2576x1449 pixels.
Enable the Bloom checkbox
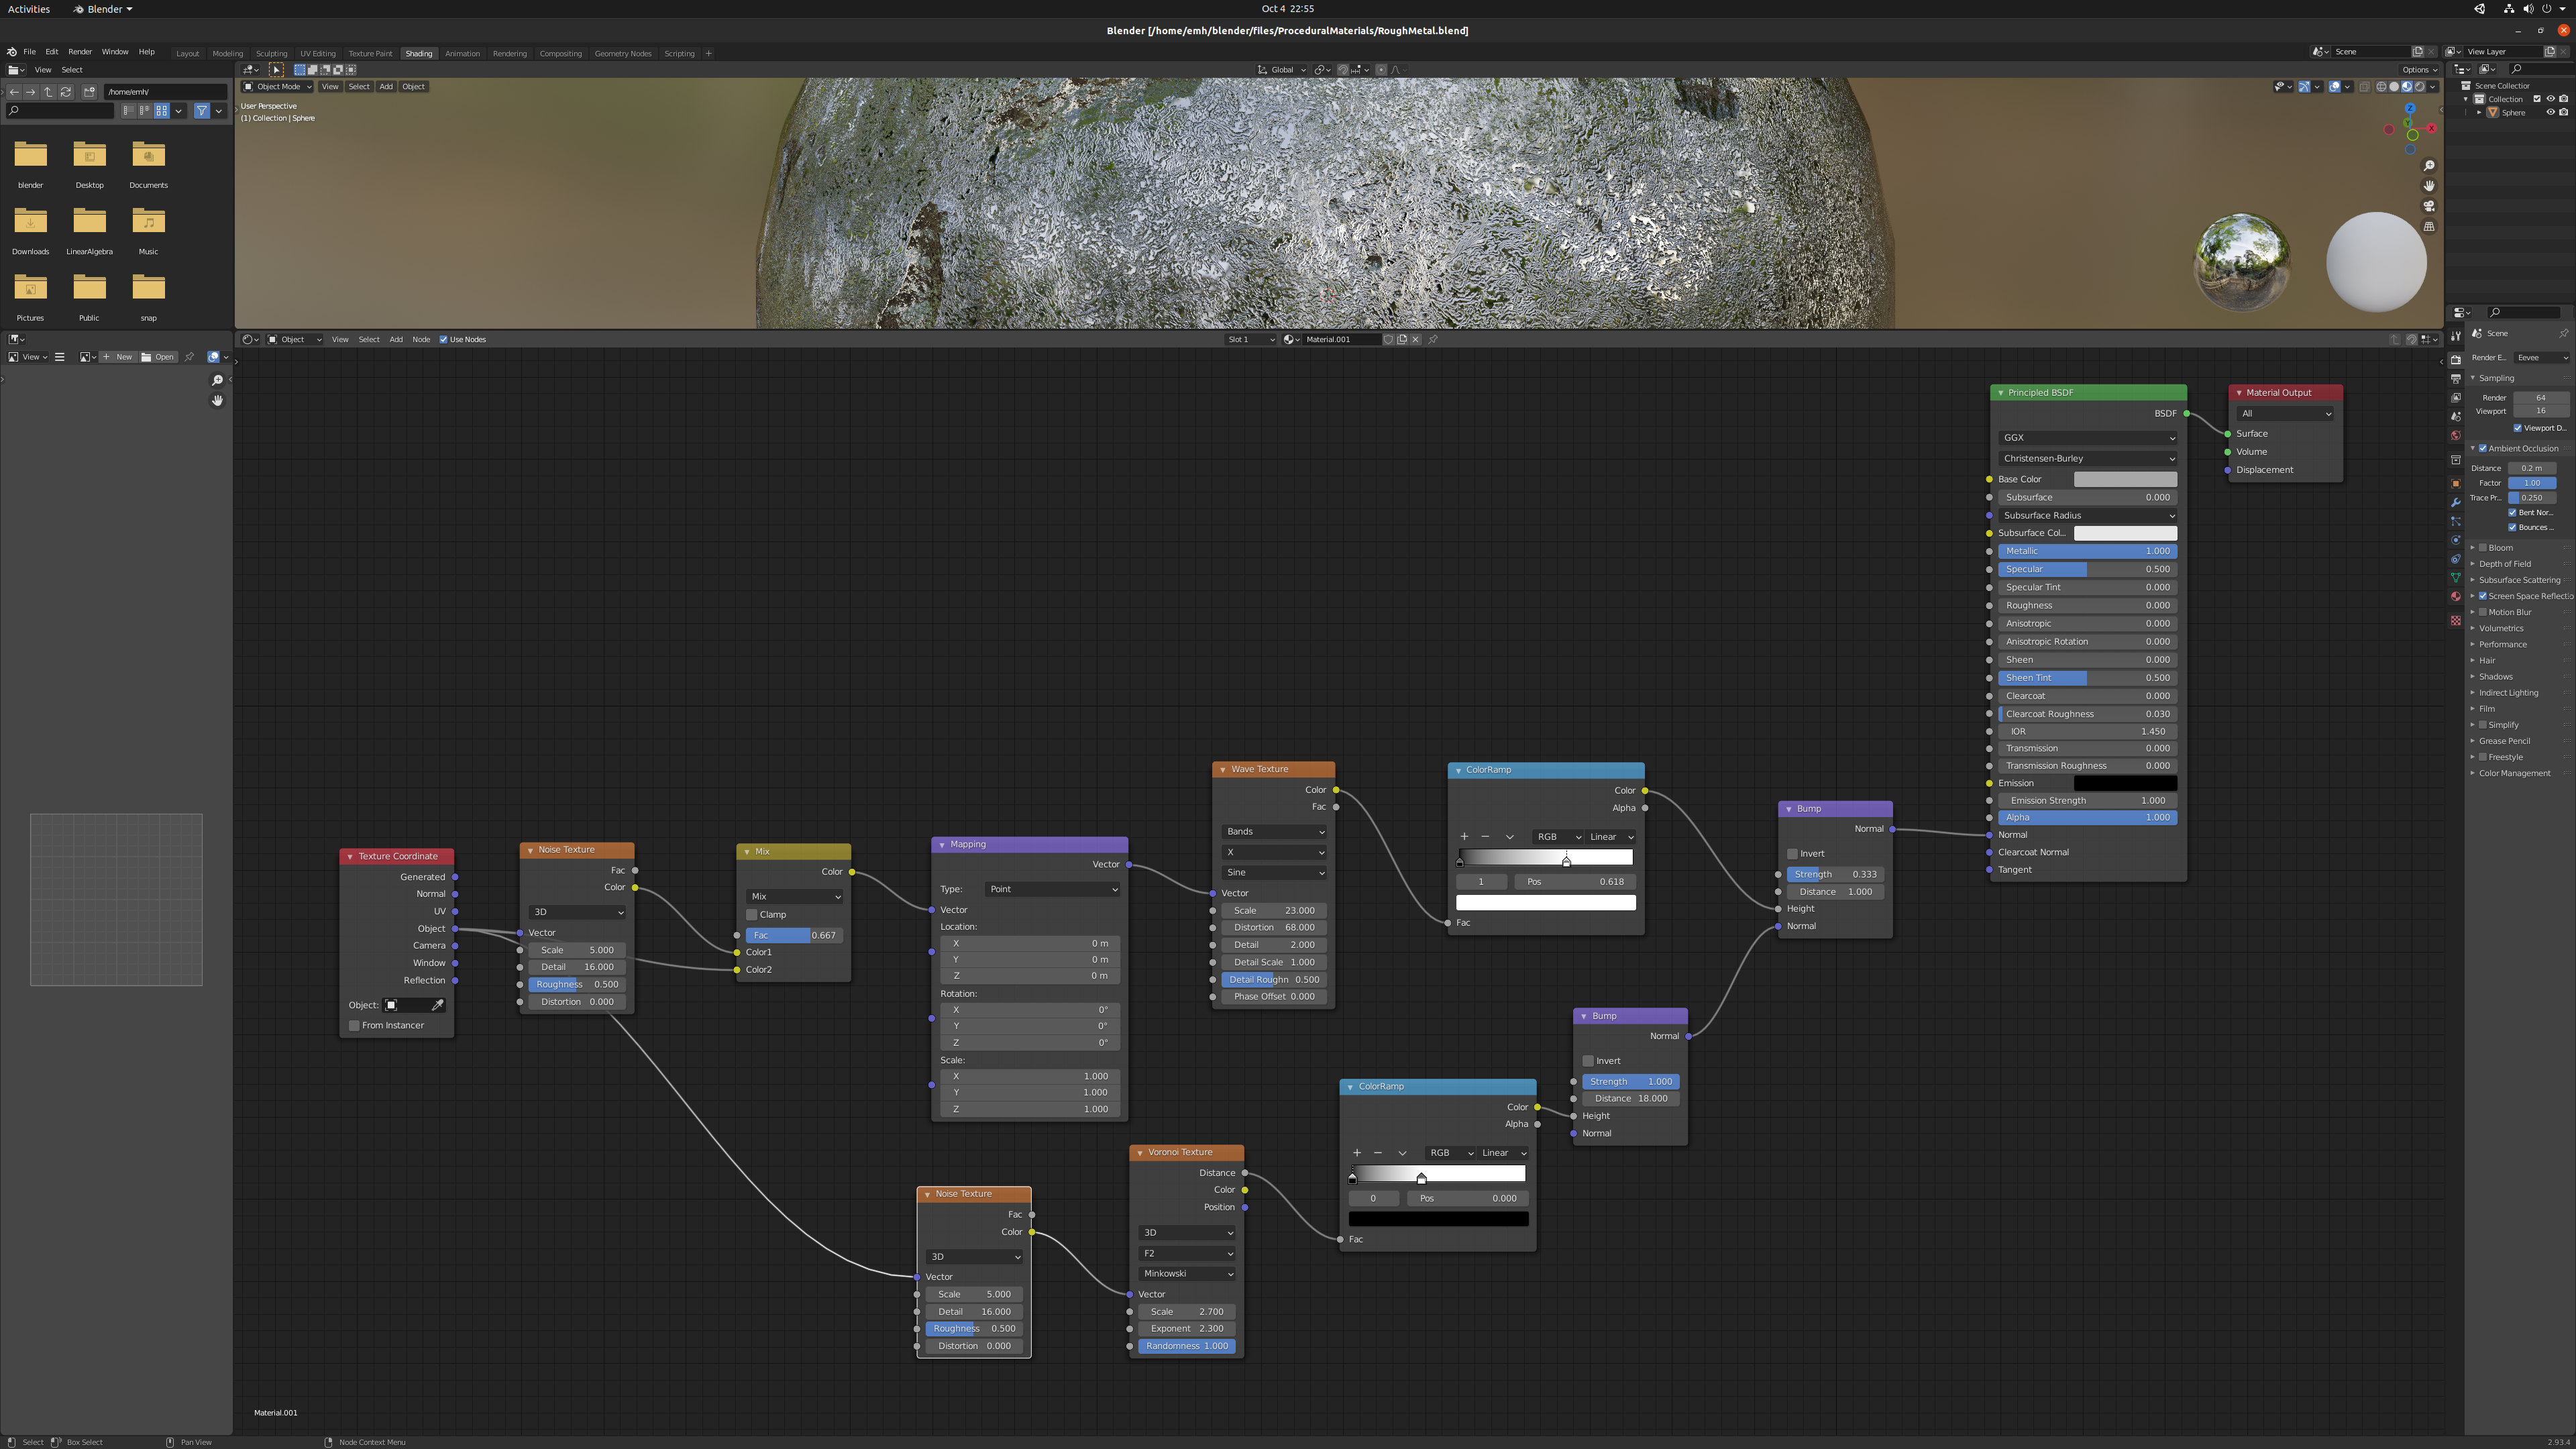[x=2482, y=548]
